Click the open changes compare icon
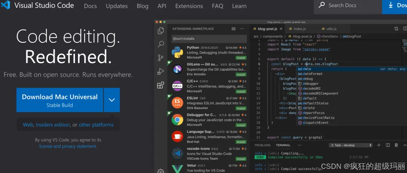 click(x=396, y=29)
